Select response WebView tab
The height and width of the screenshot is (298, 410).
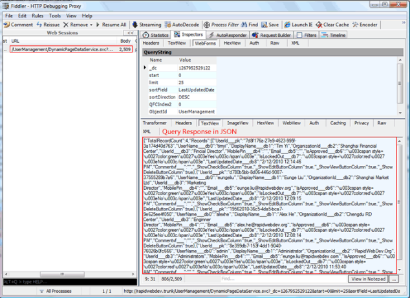pos(292,123)
